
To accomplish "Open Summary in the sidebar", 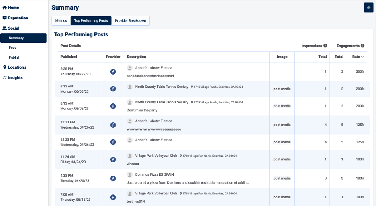I will (x=23, y=38).
